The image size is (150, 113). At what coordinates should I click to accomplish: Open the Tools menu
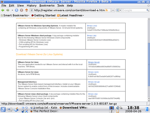tap(61, 5)
